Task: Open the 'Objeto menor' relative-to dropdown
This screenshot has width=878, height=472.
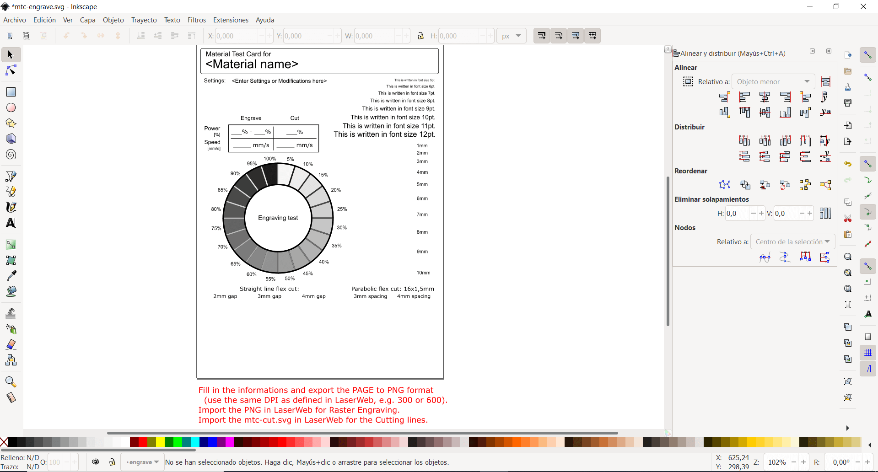Action: (774, 81)
